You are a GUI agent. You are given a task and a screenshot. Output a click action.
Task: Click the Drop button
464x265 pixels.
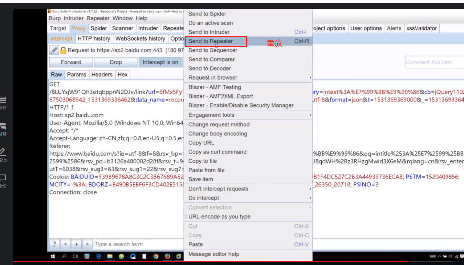click(x=116, y=62)
